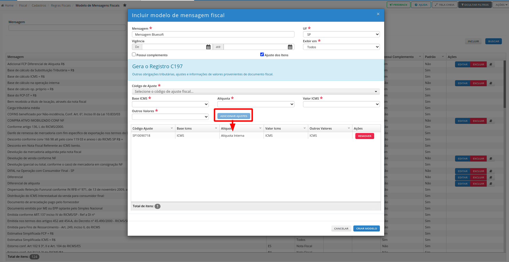Viewport: 509px width, 262px height.
Task: Open Padrão column header menu arrow
Action: (443, 57)
